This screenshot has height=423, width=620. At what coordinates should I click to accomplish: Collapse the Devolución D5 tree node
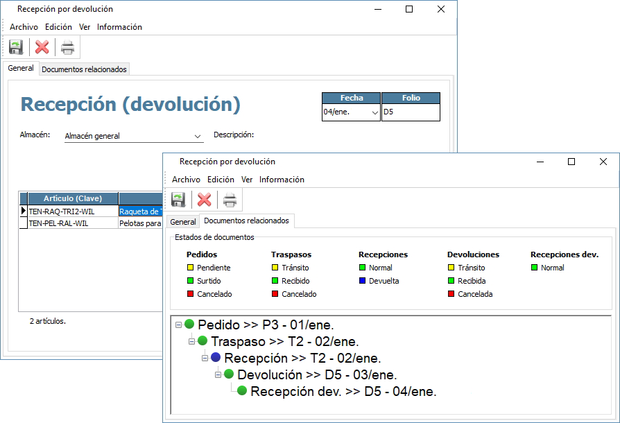(x=218, y=374)
